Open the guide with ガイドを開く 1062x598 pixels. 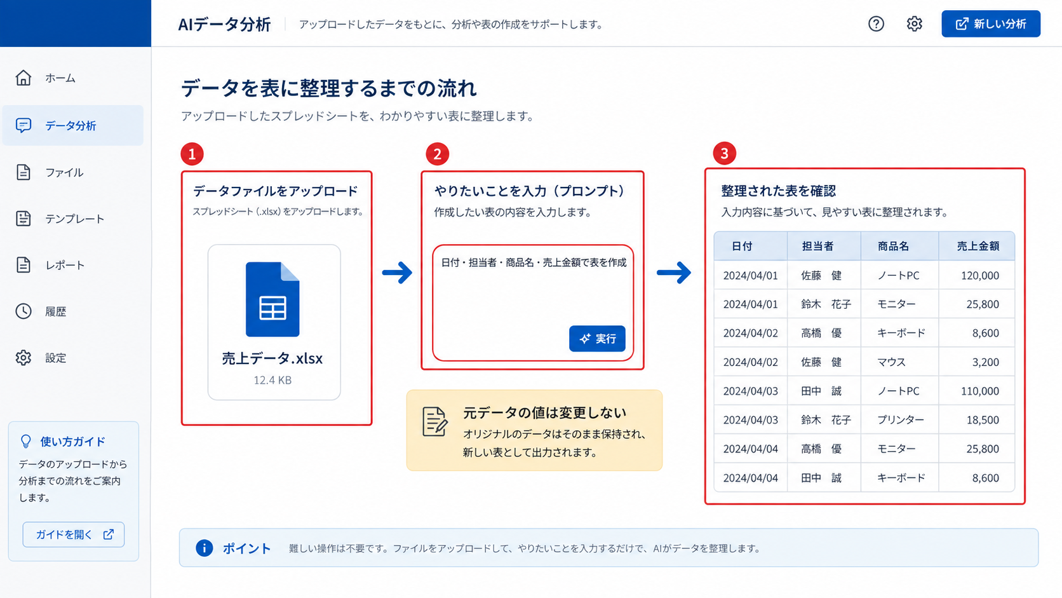74,534
